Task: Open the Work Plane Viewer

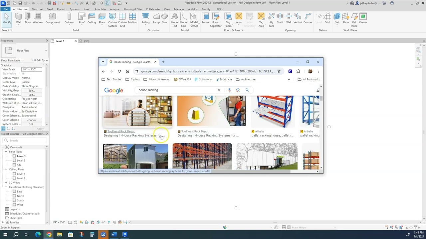Action: pyautogui.click(x=363, y=19)
